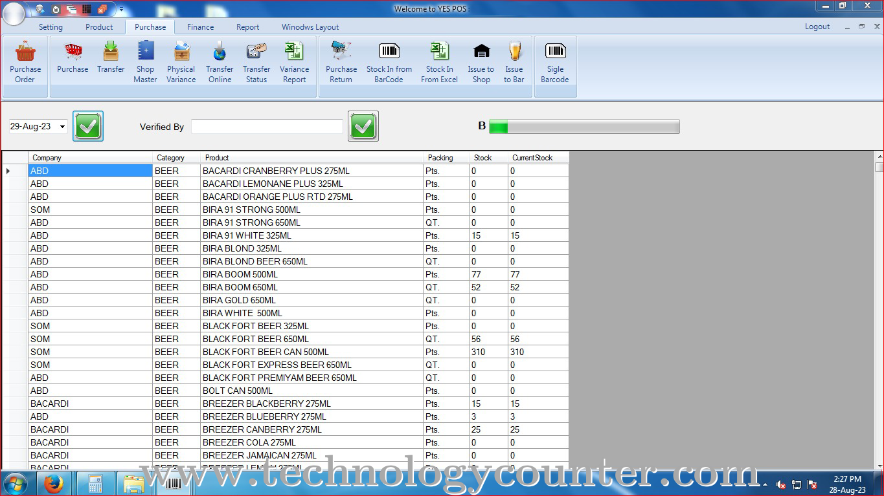
Task: Click the cascade windows quick-access icon
Action: click(71, 9)
